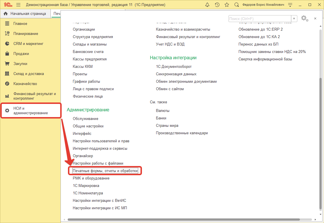Open the notifications bell in title bar

coord(208,5)
